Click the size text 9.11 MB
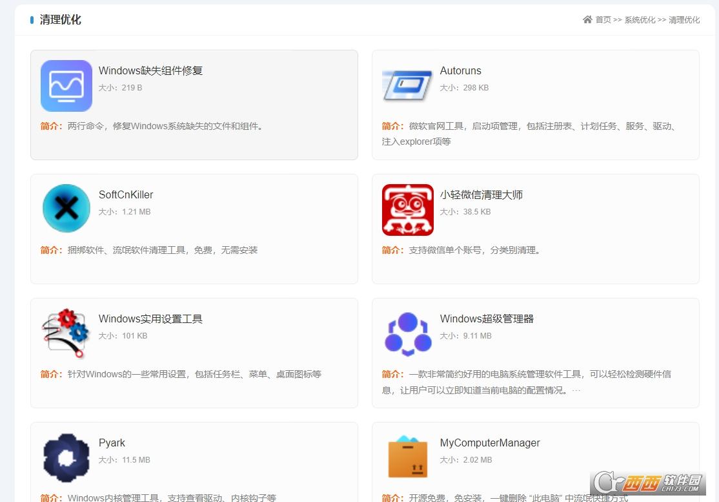Screen dimensions: 719x502 (477, 336)
